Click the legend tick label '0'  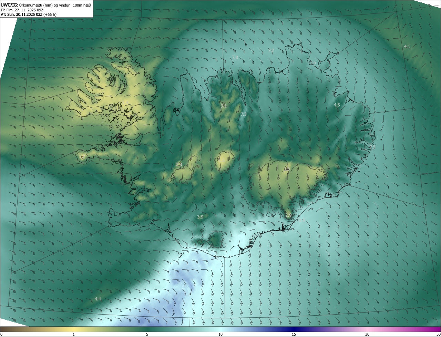tap(1, 334)
